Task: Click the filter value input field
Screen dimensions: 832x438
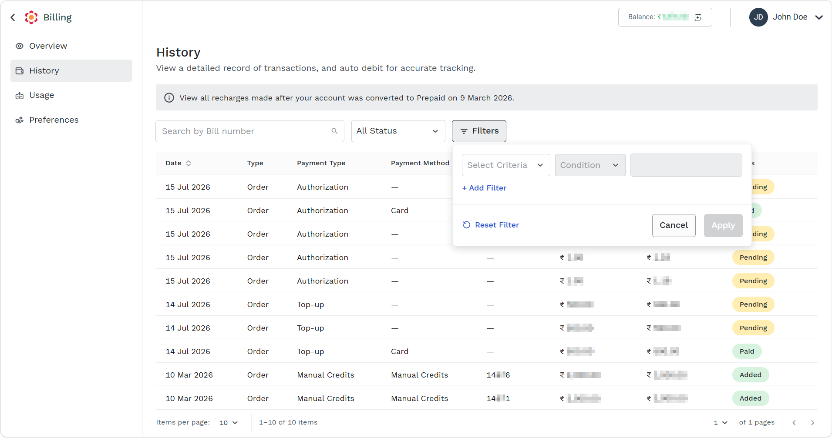Action: click(686, 165)
